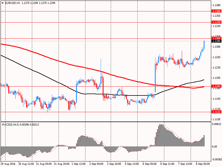The image size is (222, 167).
Task: Select the 31 Aug 04:00 time axis label
Action: 44,164
